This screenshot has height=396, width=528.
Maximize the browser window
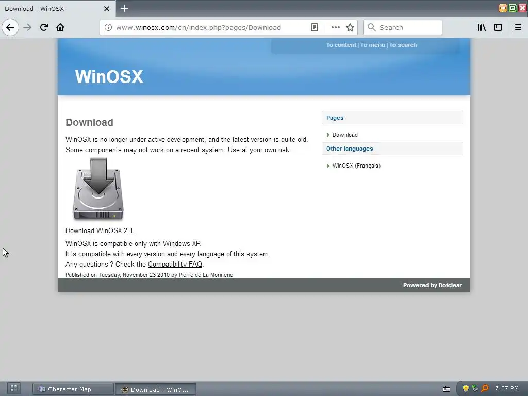[513, 8]
